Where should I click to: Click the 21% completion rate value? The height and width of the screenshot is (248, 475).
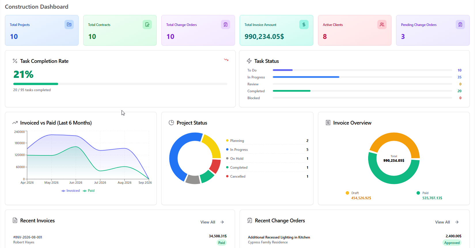pyautogui.click(x=23, y=74)
